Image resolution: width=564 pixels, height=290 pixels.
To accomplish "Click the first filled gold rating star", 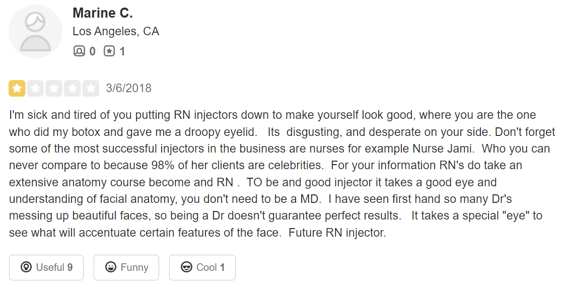I will coord(17,89).
